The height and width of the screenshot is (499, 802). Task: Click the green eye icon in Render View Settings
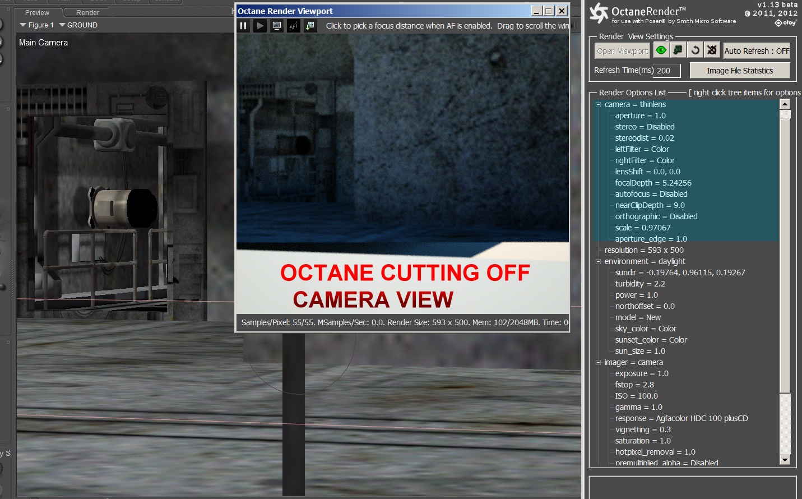pyautogui.click(x=661, y=50)
